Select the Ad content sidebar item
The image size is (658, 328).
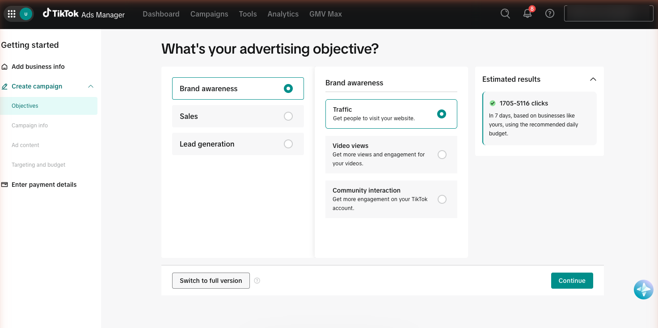[x=25, y=145]
